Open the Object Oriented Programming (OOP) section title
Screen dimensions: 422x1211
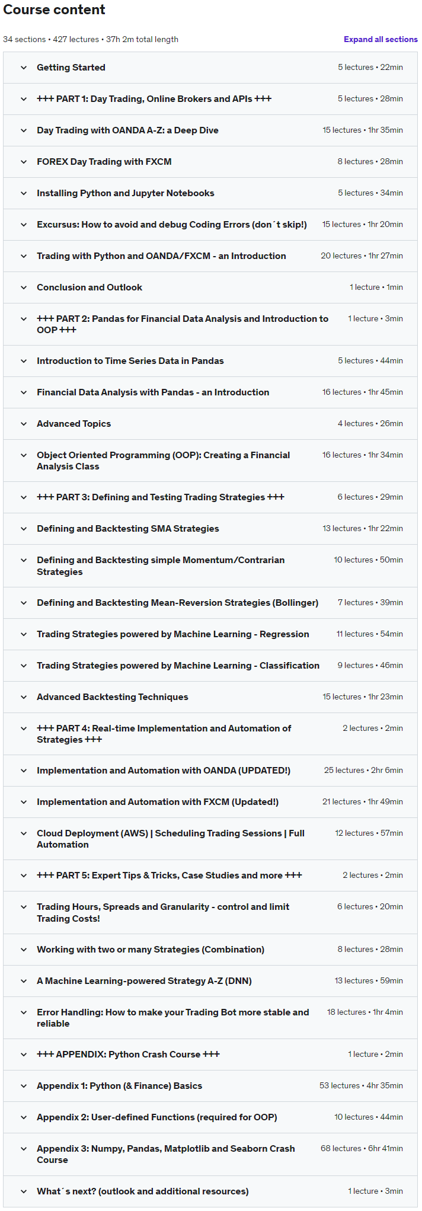pyautogui.click(x=163, y=461)
